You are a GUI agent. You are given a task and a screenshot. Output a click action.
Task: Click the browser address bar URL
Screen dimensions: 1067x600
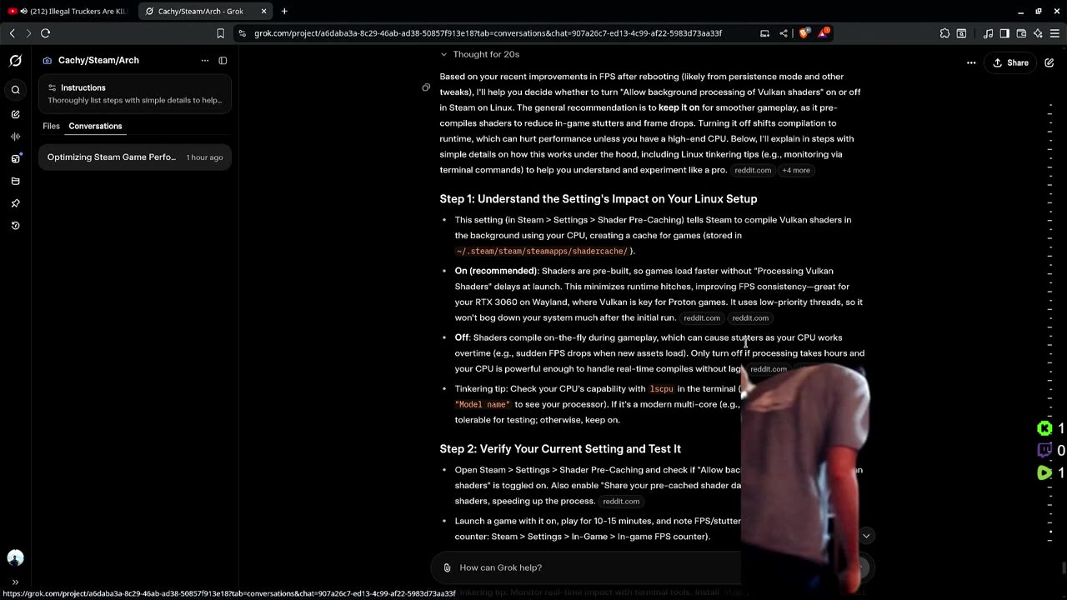coord(488,33)
